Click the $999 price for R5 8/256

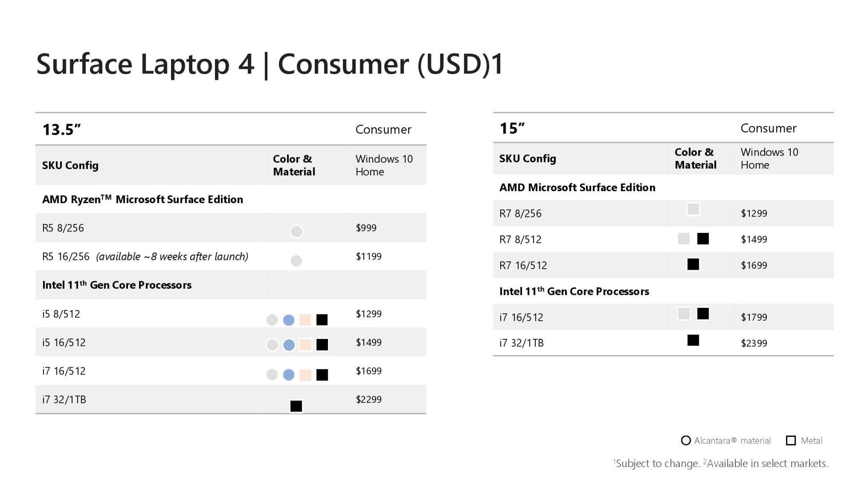point(366,228)
